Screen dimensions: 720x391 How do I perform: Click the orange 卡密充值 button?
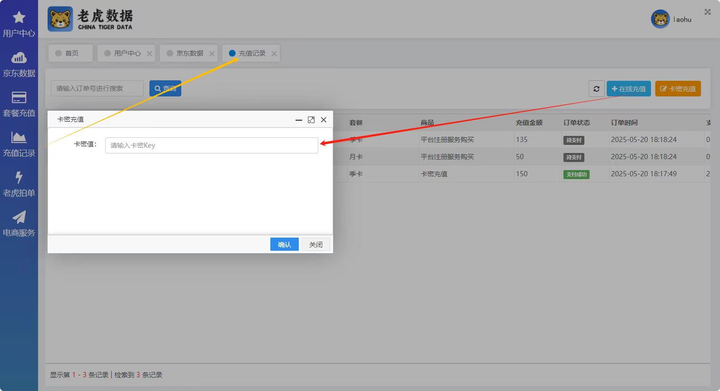click(678, 89)
